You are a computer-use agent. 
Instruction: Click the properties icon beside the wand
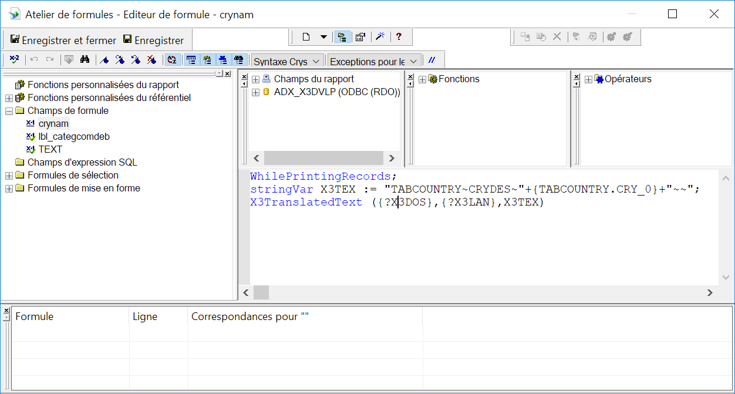click(360, 37)
